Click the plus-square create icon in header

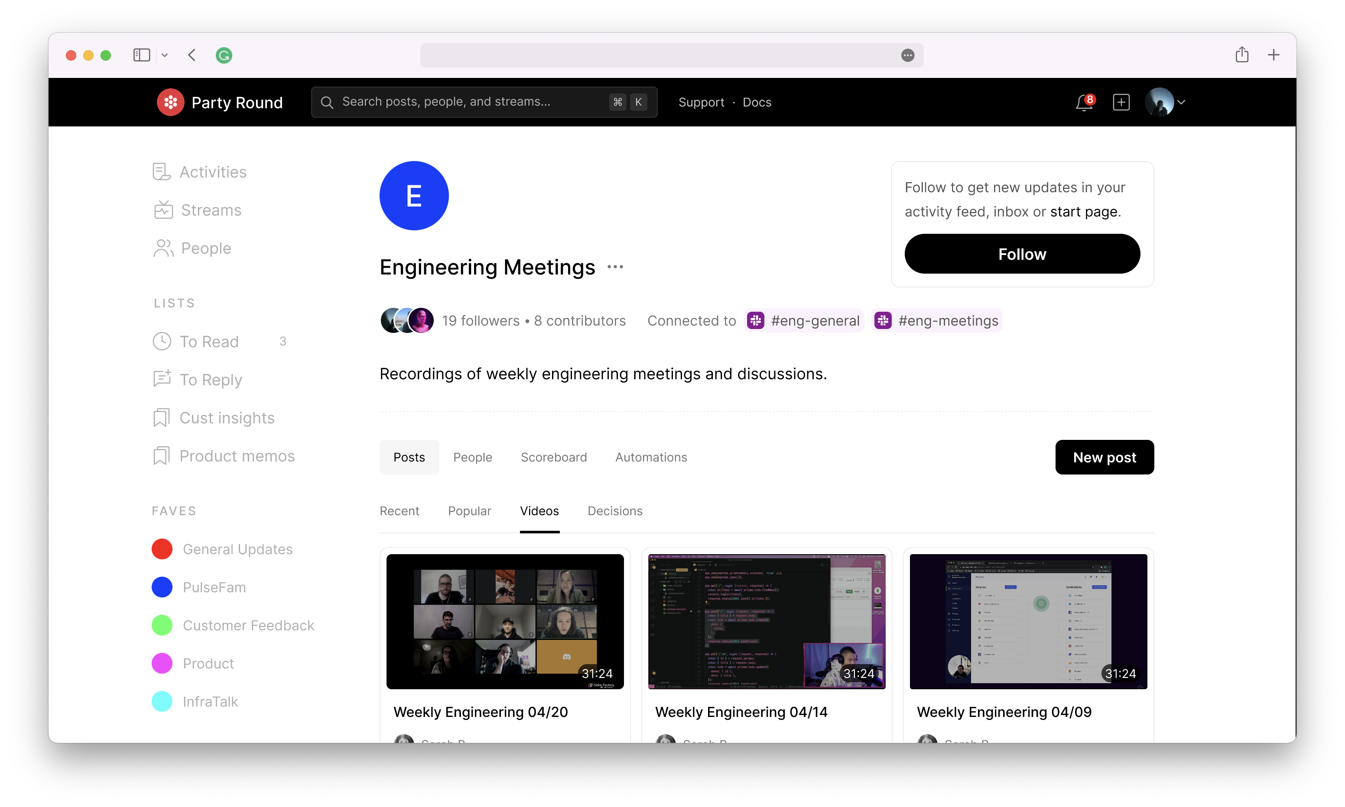click(1121, 102)
